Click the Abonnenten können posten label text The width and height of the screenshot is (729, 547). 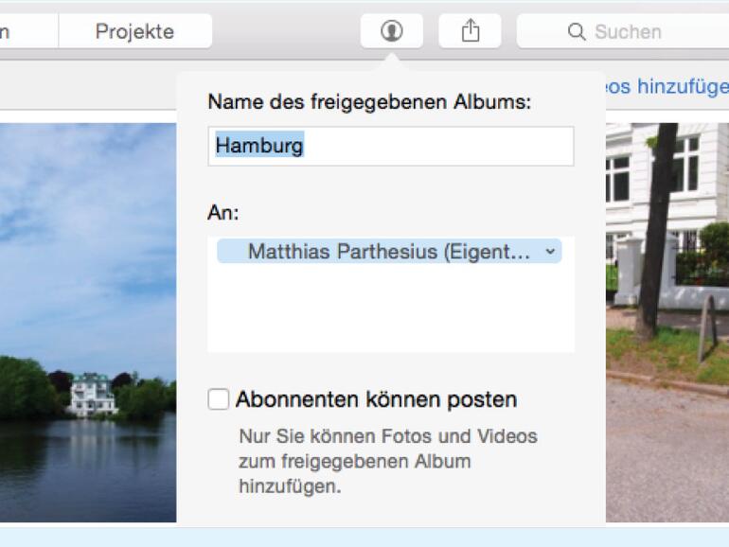tap(376, 399)
